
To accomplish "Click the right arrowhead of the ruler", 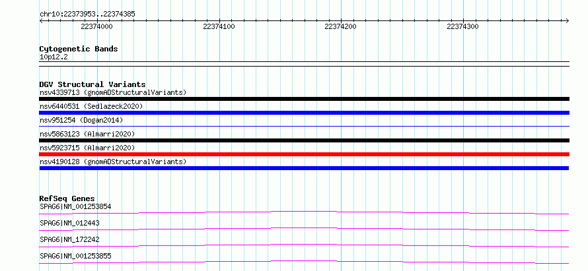I will (x=568, y=20).
